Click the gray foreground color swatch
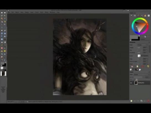151x113 pixels. [x=134, y=37]
